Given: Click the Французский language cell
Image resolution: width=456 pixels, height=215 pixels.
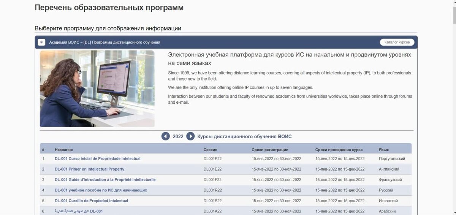Looking at the screenshot, I should (x=390, y=180).
